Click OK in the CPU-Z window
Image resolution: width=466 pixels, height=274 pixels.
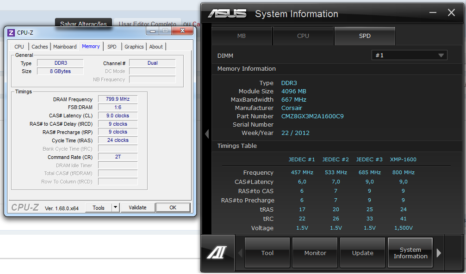(173, 207)
